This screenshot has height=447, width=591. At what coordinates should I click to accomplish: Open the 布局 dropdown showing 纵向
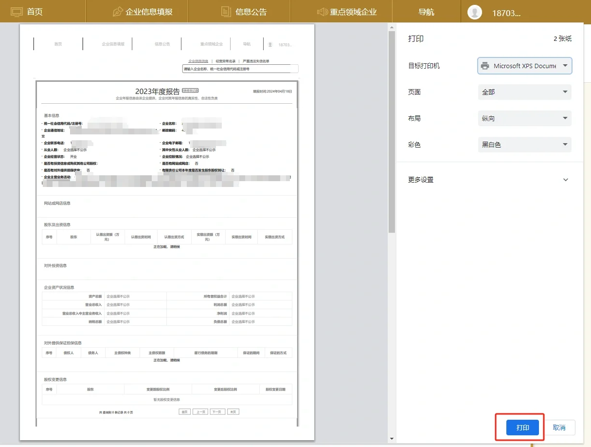525,118
